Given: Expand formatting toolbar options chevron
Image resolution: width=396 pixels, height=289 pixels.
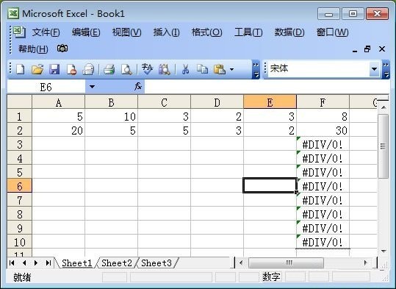Looking at the screenshot, I should click(386, 69).
